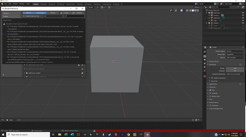246x137 pixels.
Task: Disable the Add Curve: IvyGen add-on
Action: [x=27, y=73]
